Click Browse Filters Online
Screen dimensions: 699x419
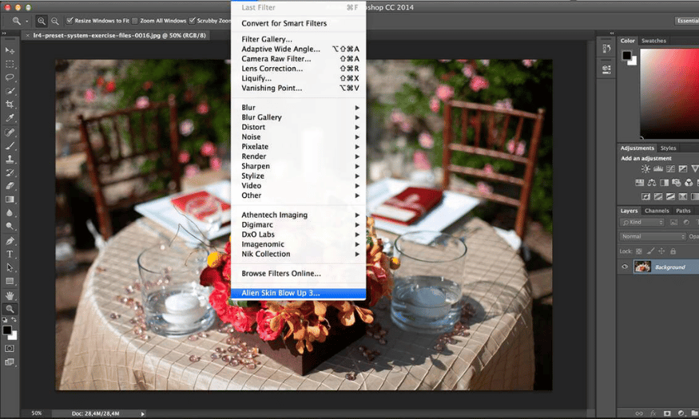click(x=299, y=274)
